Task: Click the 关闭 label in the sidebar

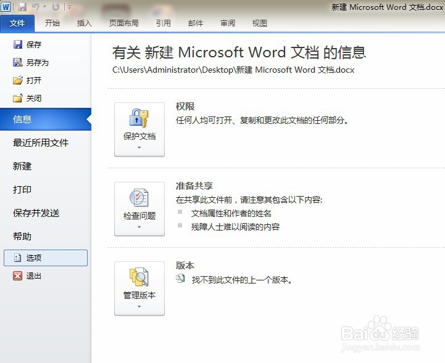Action: click(34, 99)
